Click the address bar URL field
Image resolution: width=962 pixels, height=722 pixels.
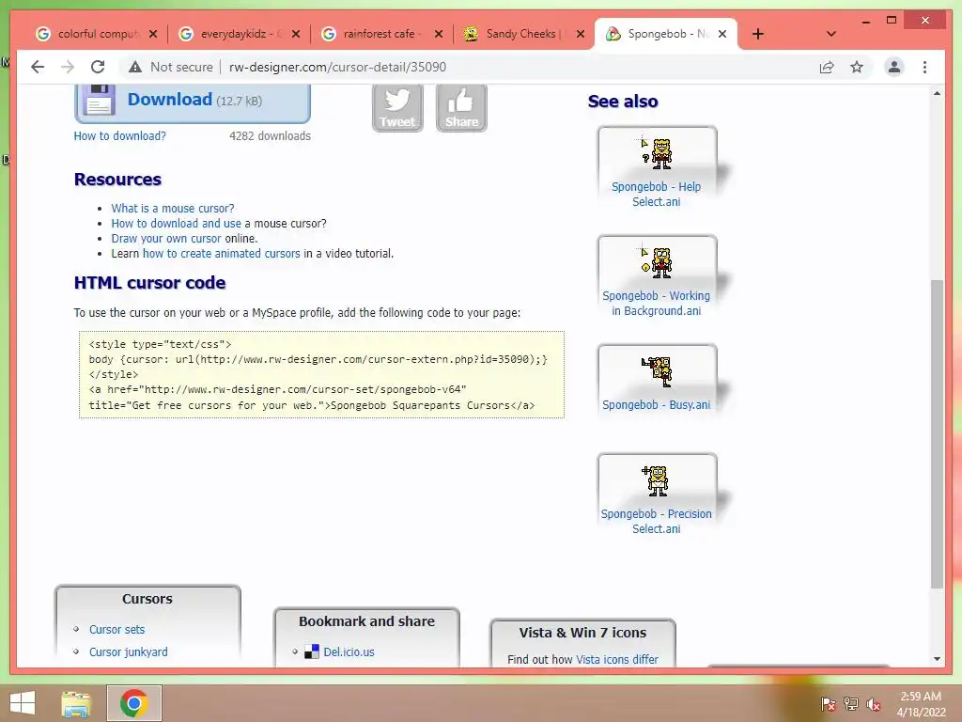pyautogui.click(x=337, y=67)
